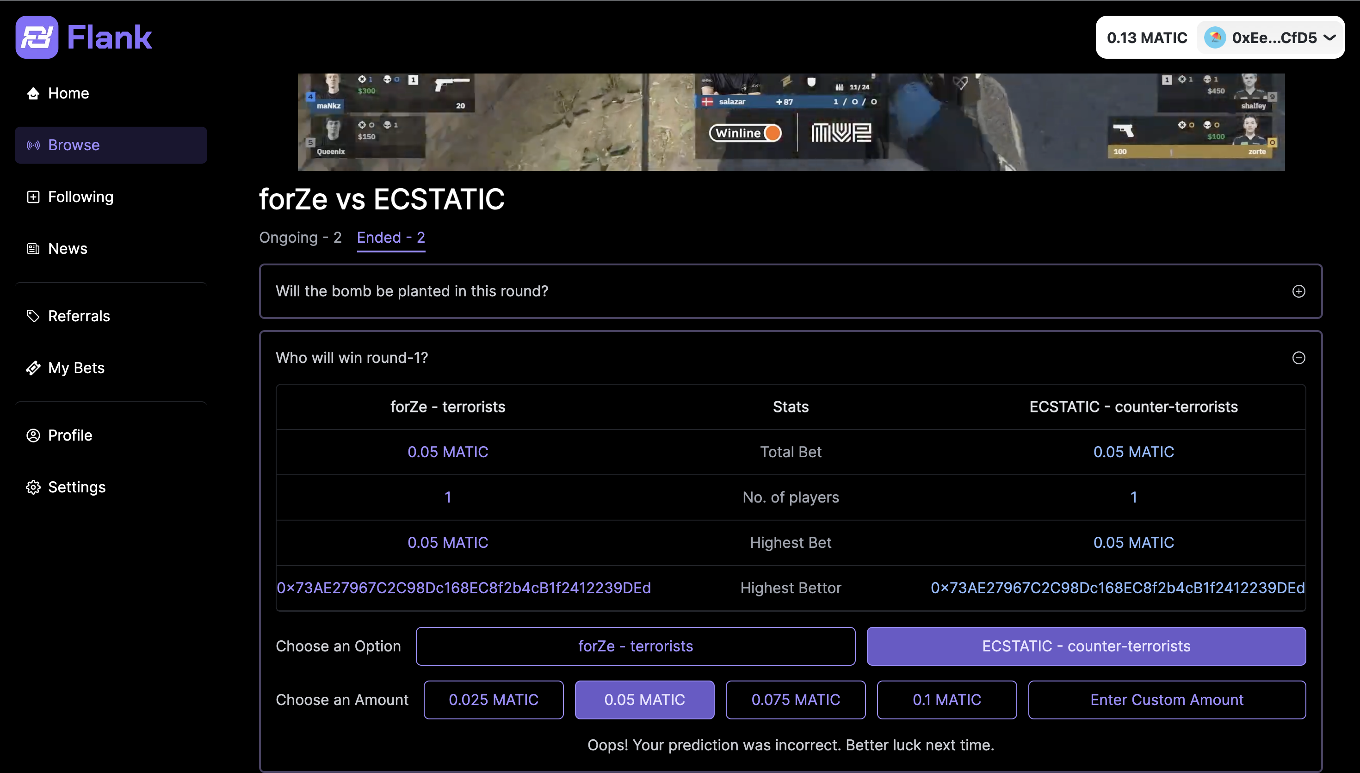Choose the 0.1 MATIC amount
This screenshot has height=773, width=1360.
(x=946, y=700)
